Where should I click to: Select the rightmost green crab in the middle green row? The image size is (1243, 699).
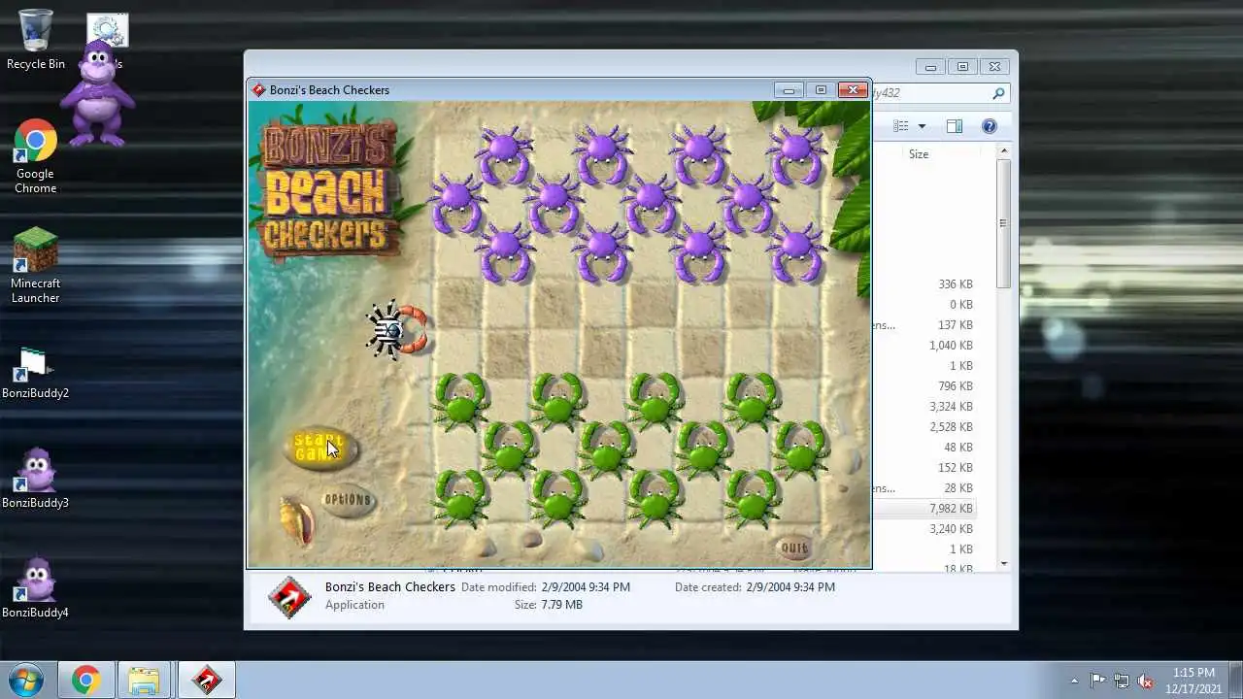pos(800,449)
